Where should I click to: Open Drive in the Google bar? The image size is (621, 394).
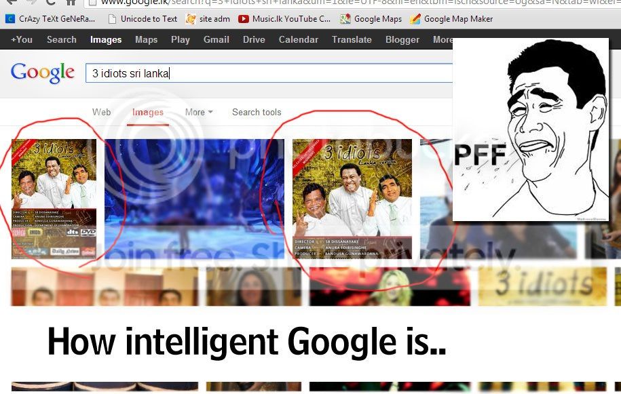(254, 39)
